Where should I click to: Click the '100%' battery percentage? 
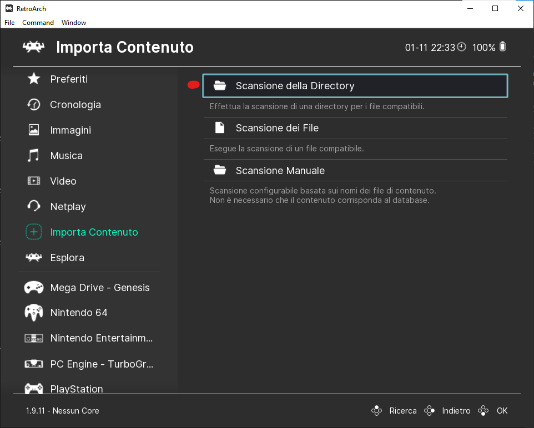coord(483,47)
